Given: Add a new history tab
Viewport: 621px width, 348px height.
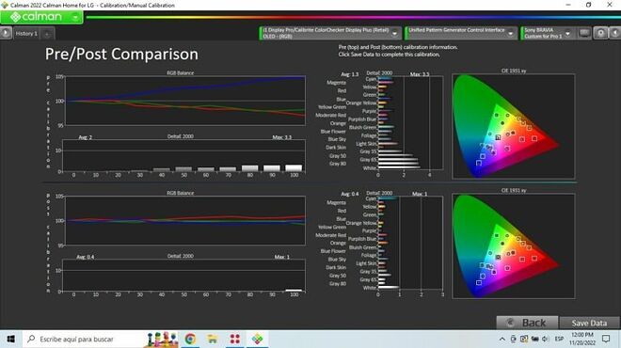Looking at the screenshot, I should tap(47, 34).
